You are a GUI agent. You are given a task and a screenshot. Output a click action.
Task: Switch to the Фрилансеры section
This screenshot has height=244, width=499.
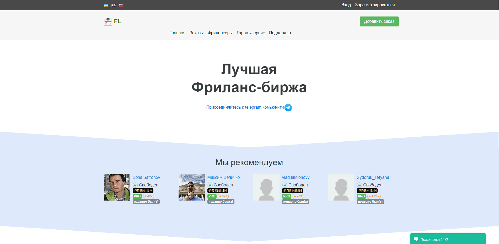220,33
